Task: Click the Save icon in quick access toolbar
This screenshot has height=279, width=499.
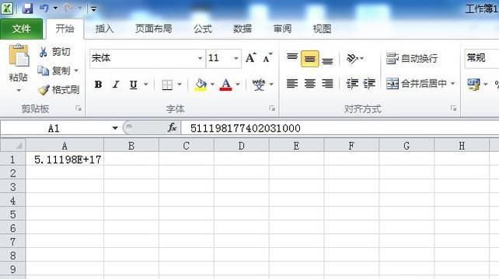Action: click(x=27, y=9)
